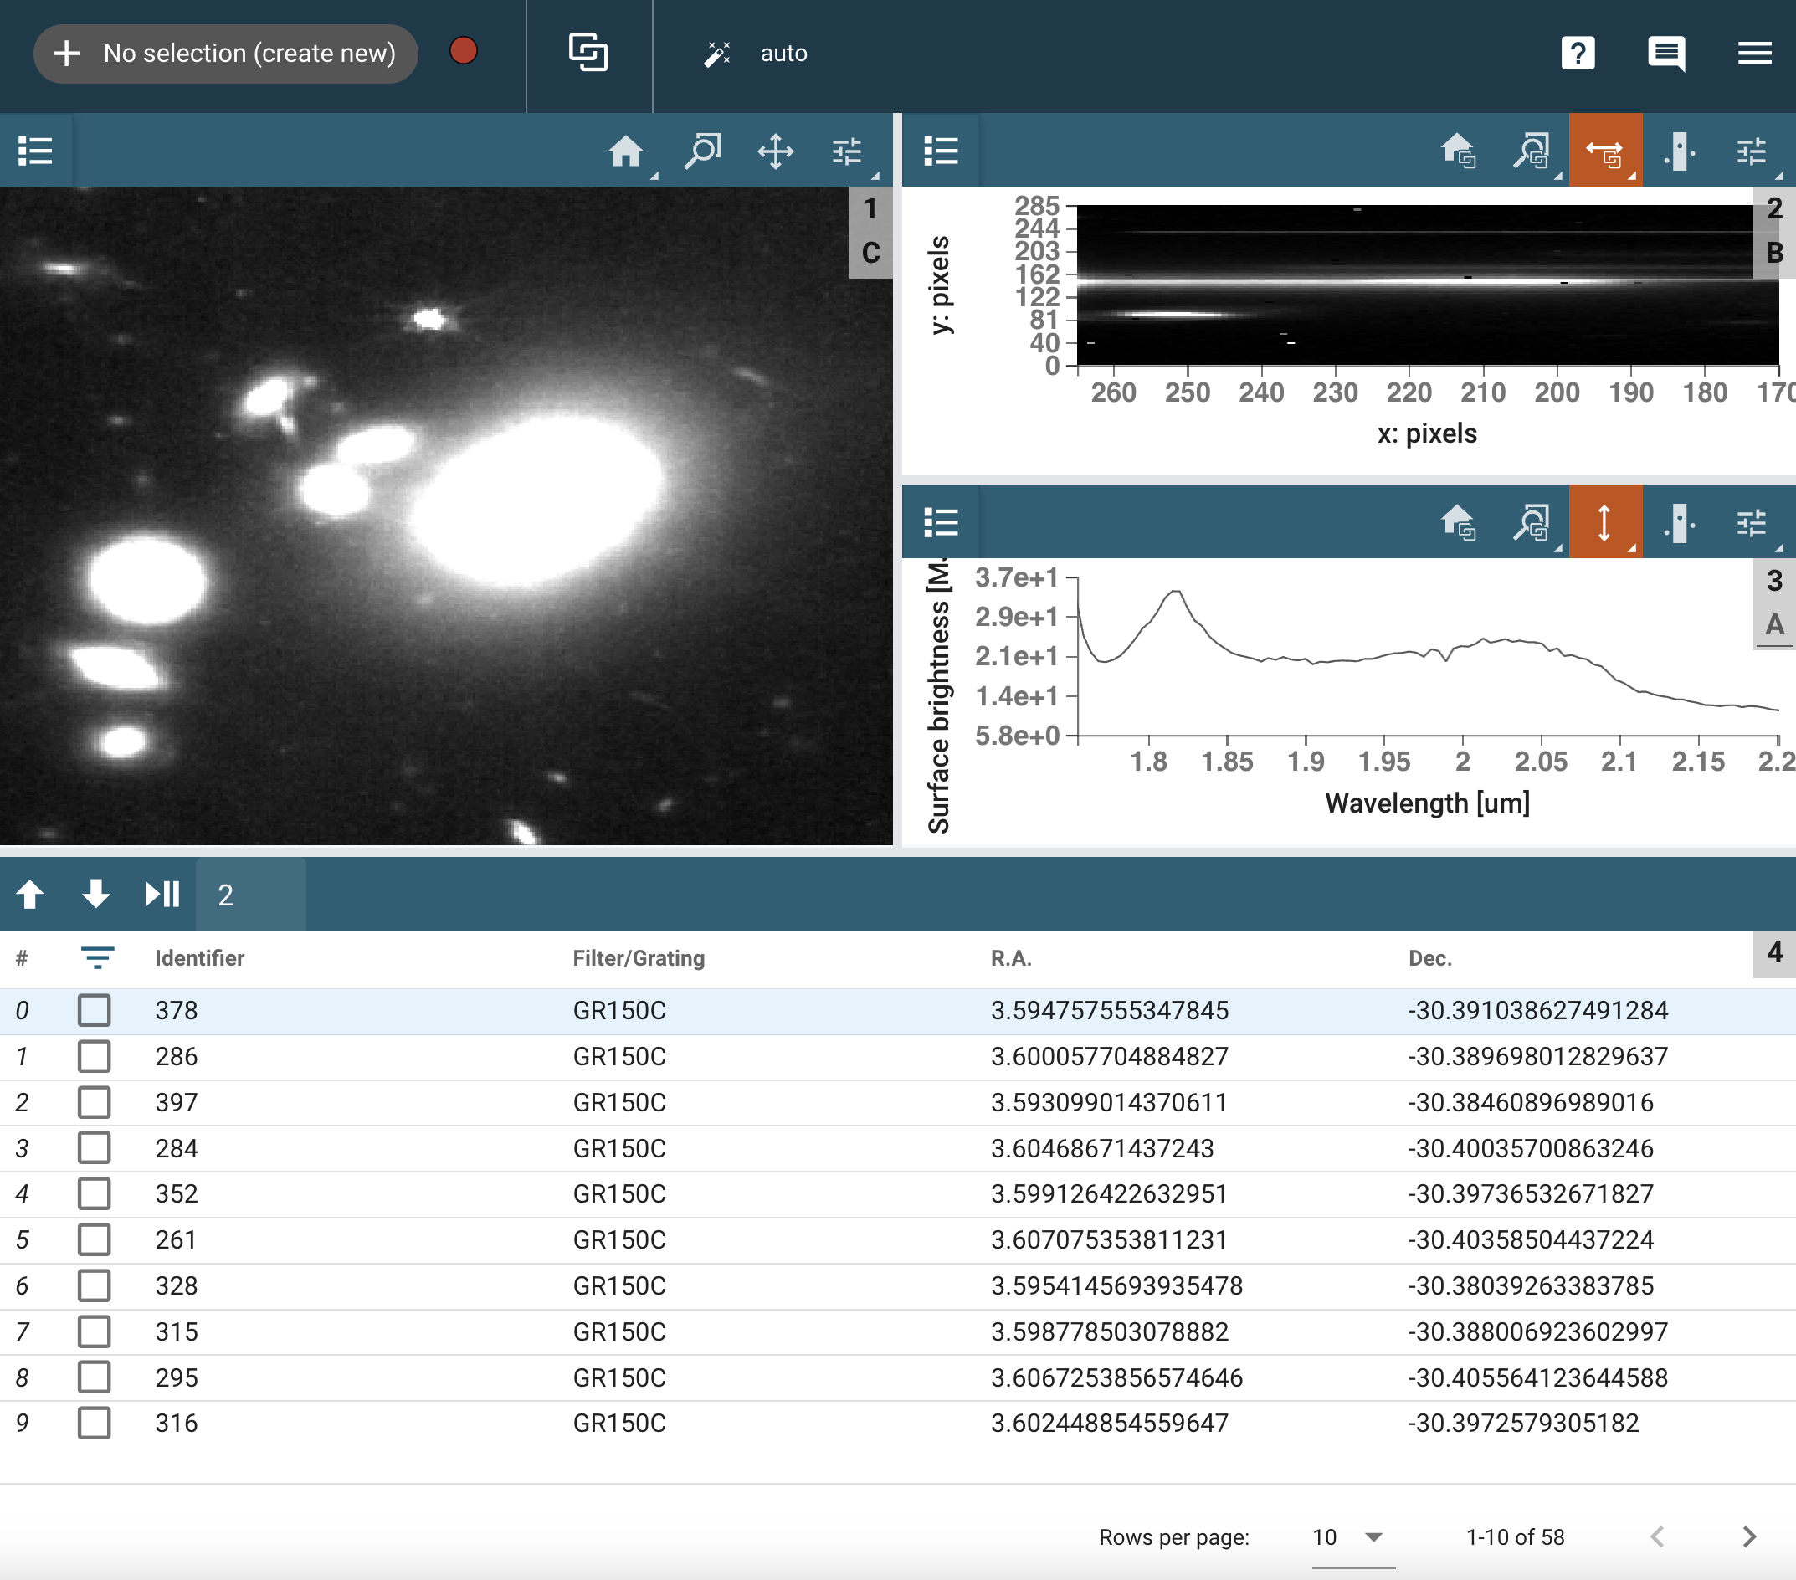The height and width of the screenshot is (1580, 1796).
Task: Click the red record indicator button
Action: click(463, 52)
